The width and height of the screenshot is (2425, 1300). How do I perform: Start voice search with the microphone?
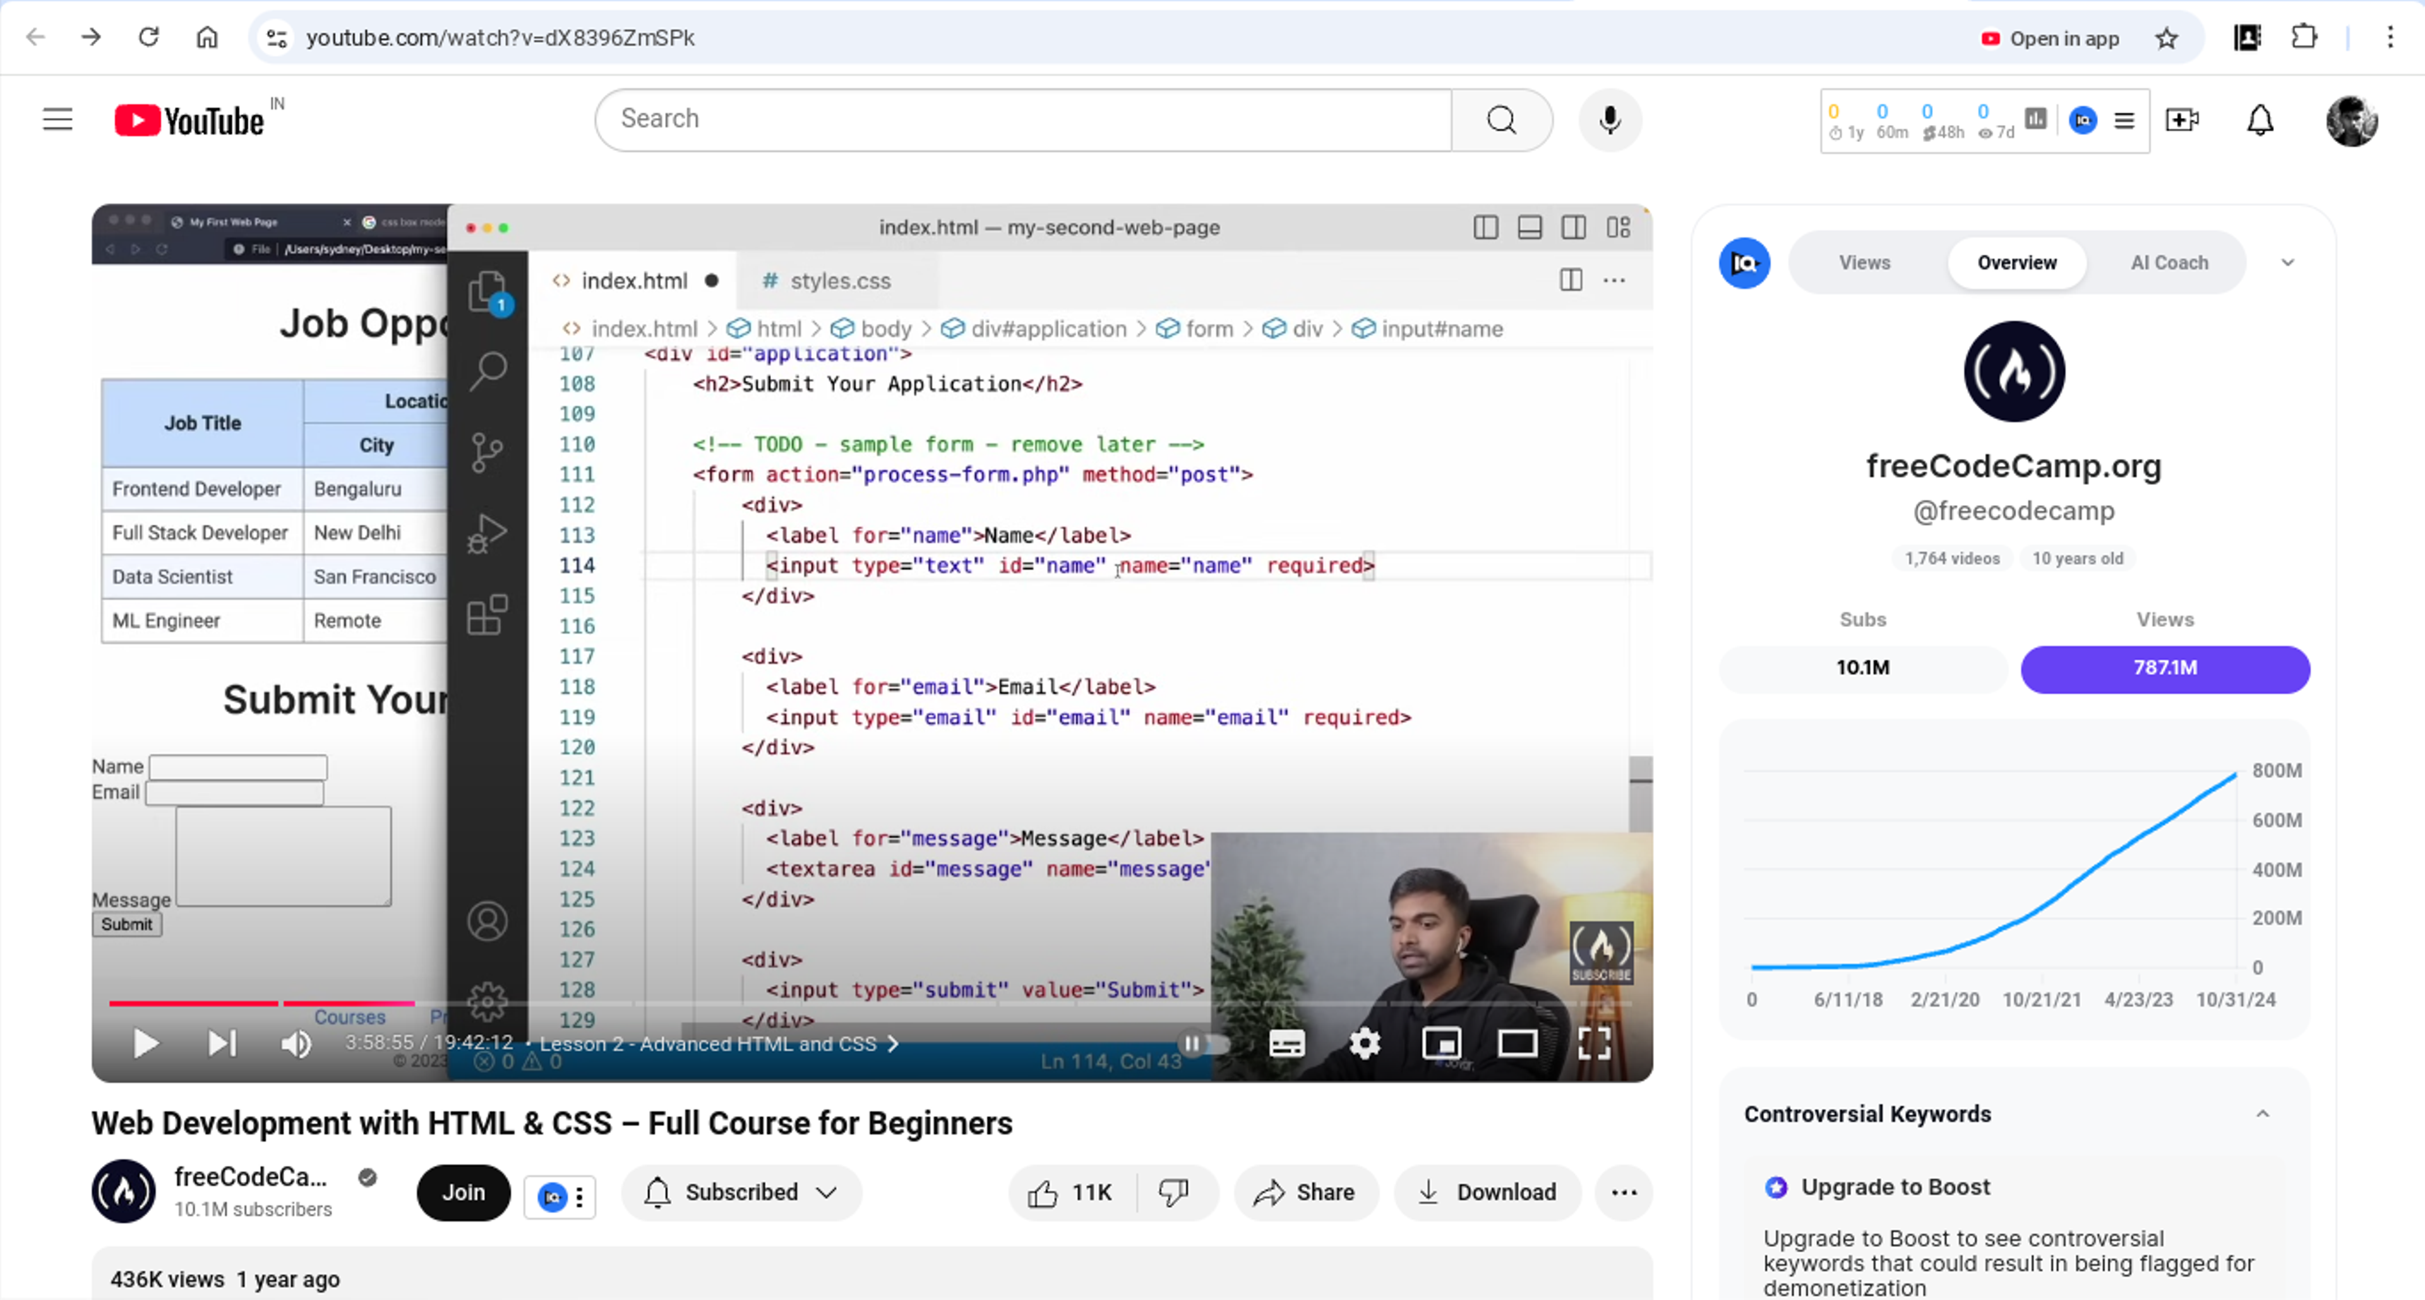click(x=1610, y=119)
